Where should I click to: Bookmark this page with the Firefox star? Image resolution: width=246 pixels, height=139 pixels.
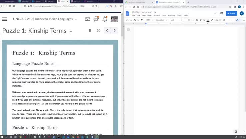pyautogui.click(x=96, y=6)
